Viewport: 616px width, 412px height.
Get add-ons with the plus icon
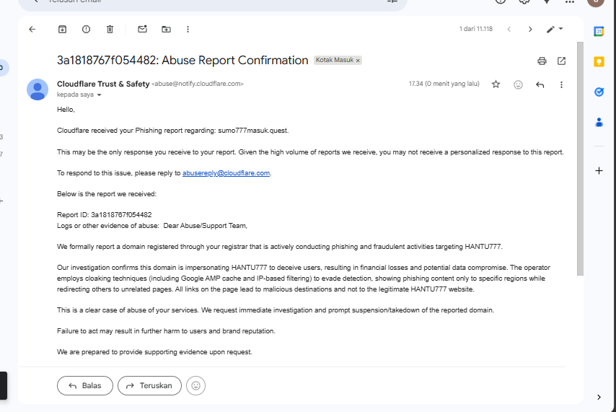[x=599, y=170]
